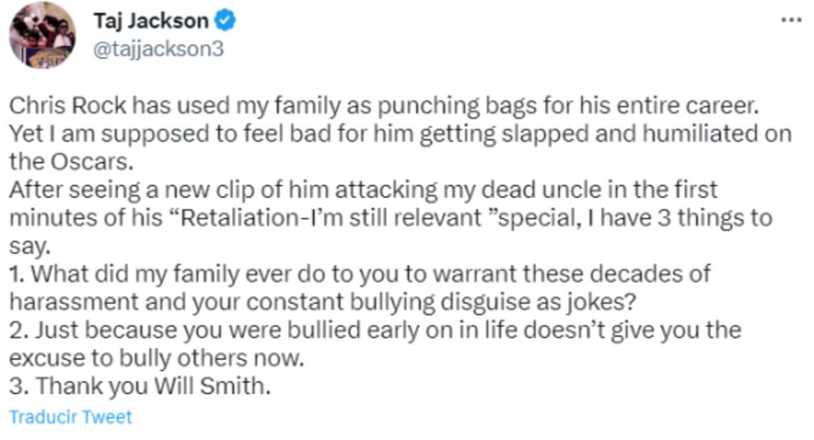The width and height of the screenshot is (814, 440).
Task: Open Taj Jackson's profile picture
Action: [42, 35]
